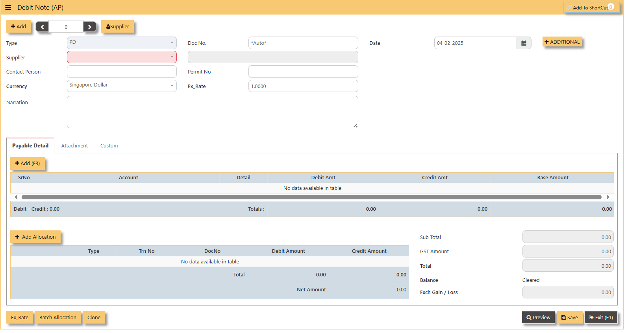
Task: Open the Supplier dropdown
Action: pos(122,57)
